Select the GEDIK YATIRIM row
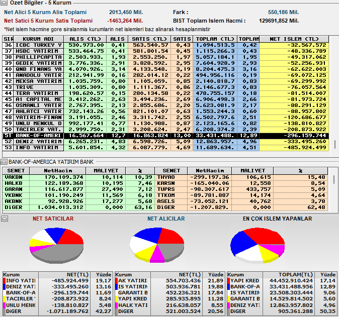The image size is (339, 317). point(165,63)
